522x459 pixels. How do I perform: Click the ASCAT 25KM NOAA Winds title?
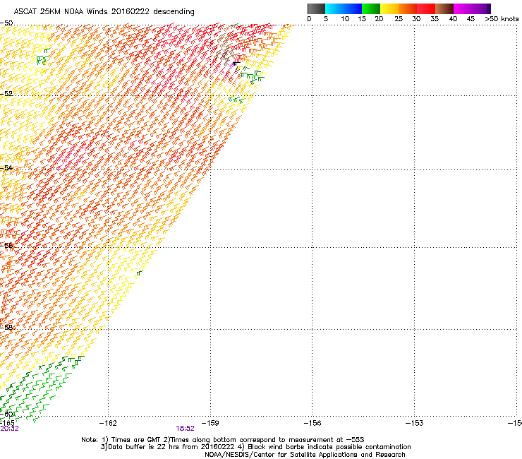click(x=104, y=12)
